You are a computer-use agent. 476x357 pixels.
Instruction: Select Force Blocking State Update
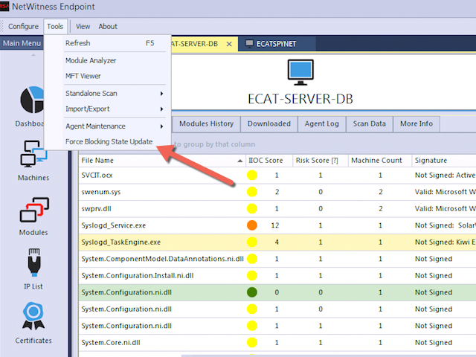(109, 141)
